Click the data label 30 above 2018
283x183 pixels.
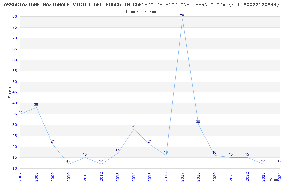coord(198,122)
